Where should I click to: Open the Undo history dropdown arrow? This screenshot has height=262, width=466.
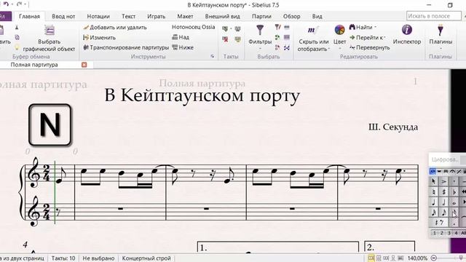[x=12, y=4]
